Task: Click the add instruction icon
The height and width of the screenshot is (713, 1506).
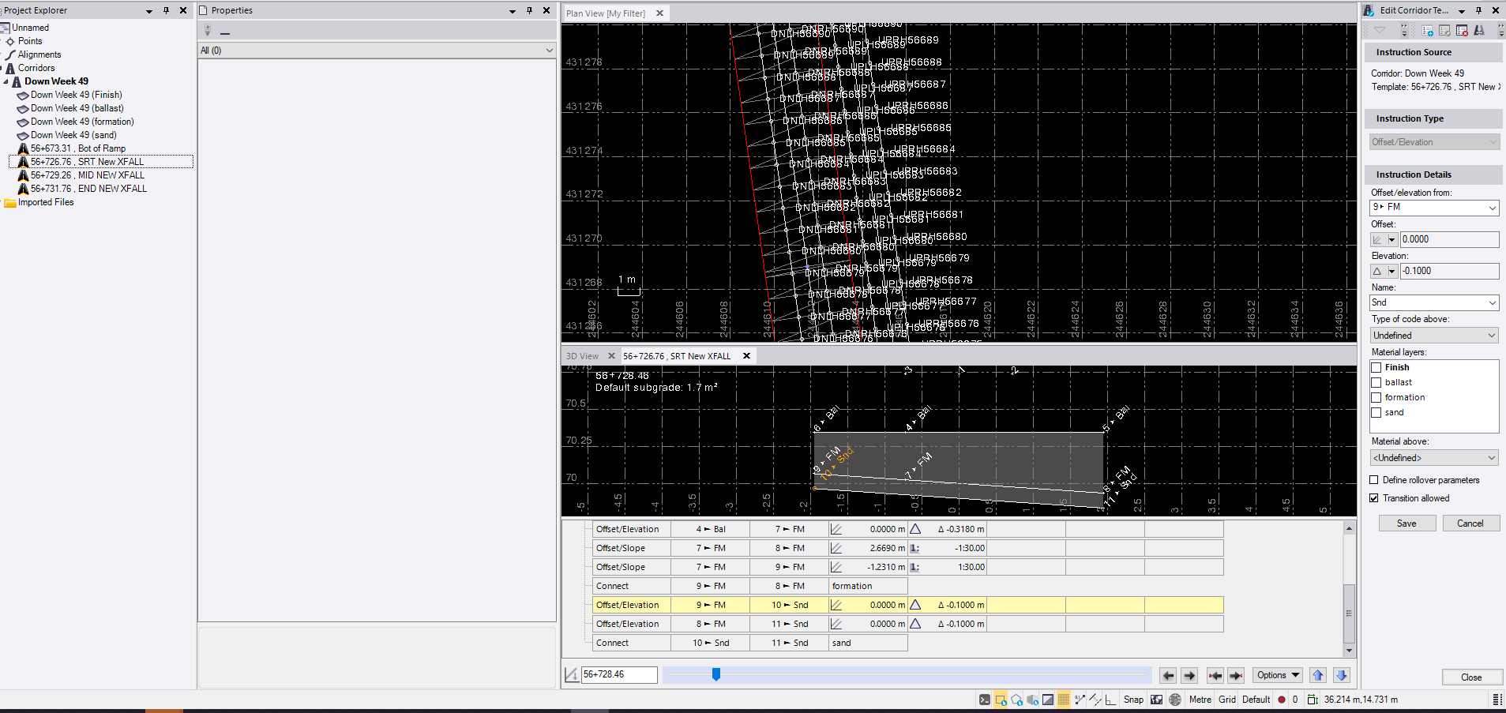Action: tap(1428, 31)
